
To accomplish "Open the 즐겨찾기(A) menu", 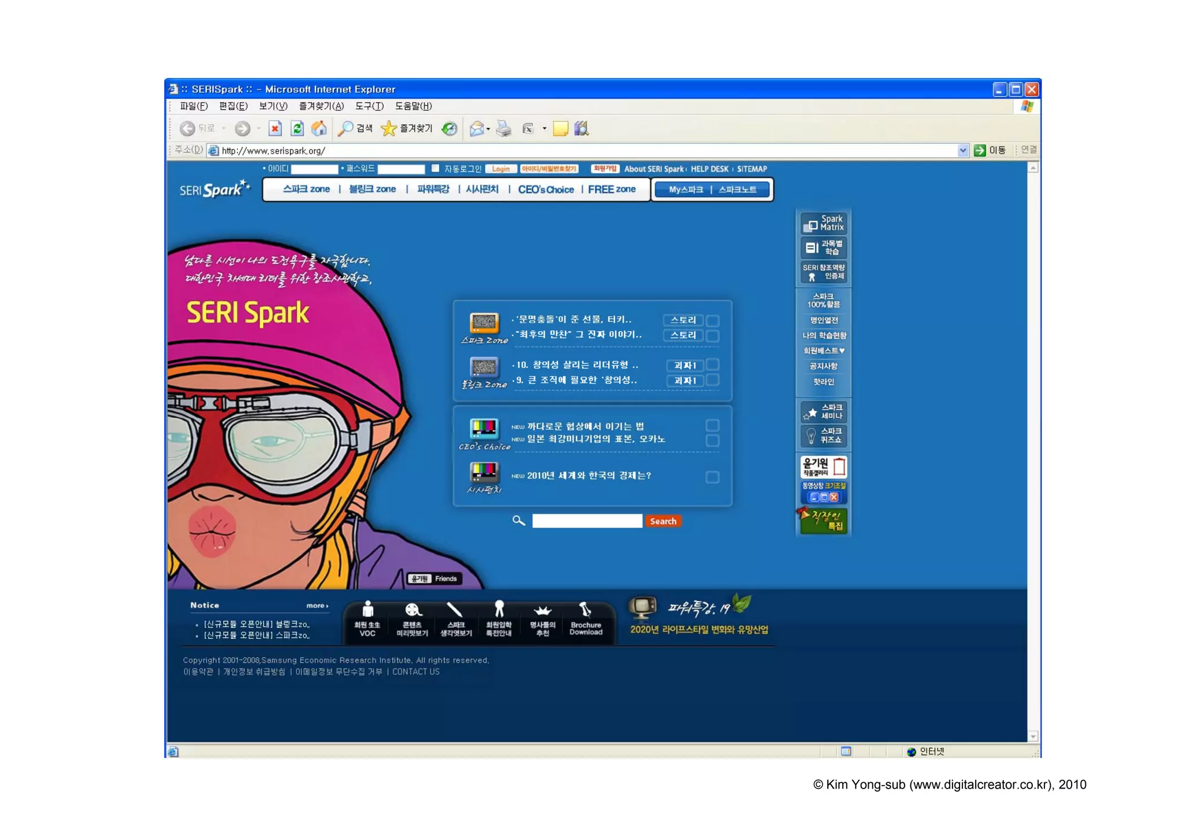I will click(321, 106).
